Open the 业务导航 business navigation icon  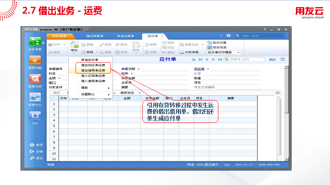[x=35, y=42]
